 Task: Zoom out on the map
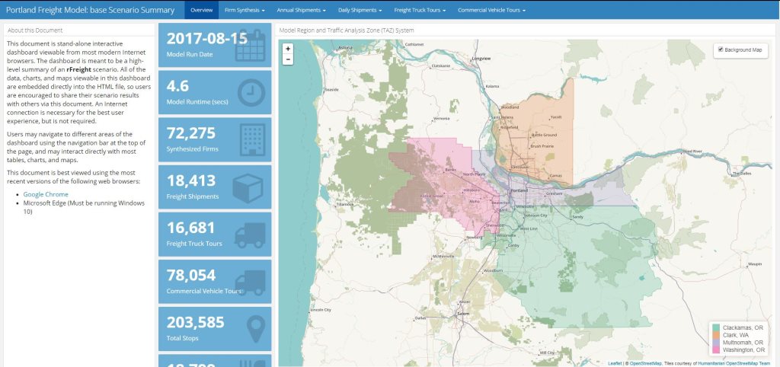click(287, 59)
